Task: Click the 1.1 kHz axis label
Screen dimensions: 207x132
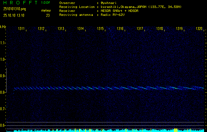Action: (3, 43)
